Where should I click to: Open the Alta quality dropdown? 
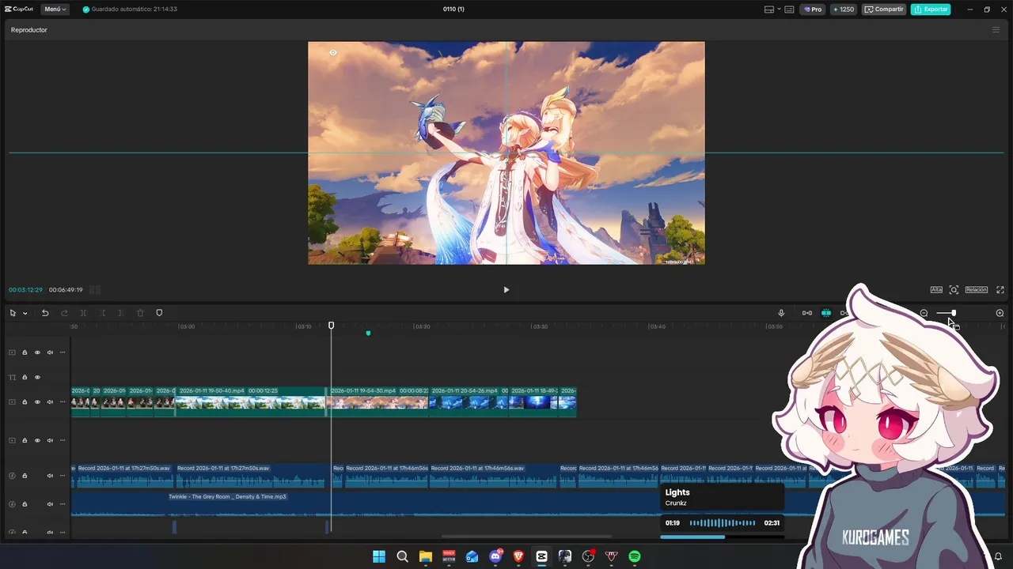point(936,290)
